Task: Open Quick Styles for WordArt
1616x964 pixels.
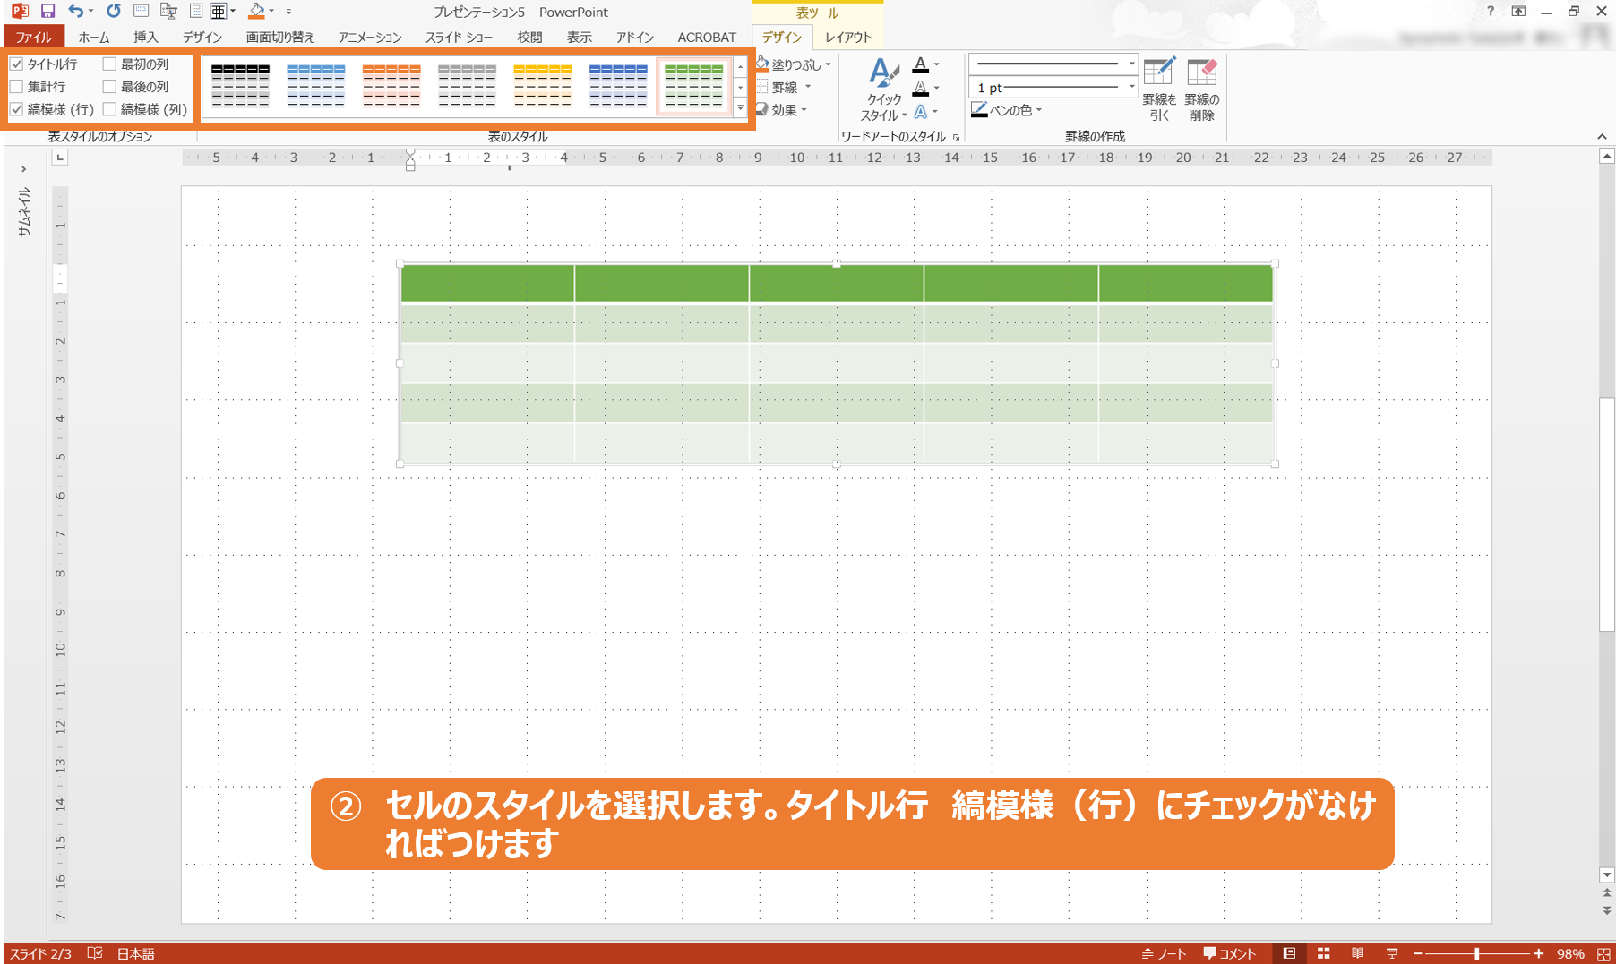Action: point(884,90)
